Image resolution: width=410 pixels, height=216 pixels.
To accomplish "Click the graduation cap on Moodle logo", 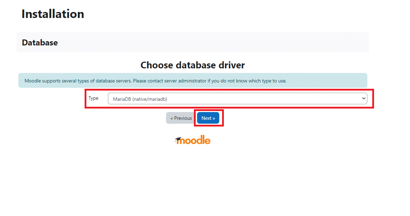I will tap(178, 139).
